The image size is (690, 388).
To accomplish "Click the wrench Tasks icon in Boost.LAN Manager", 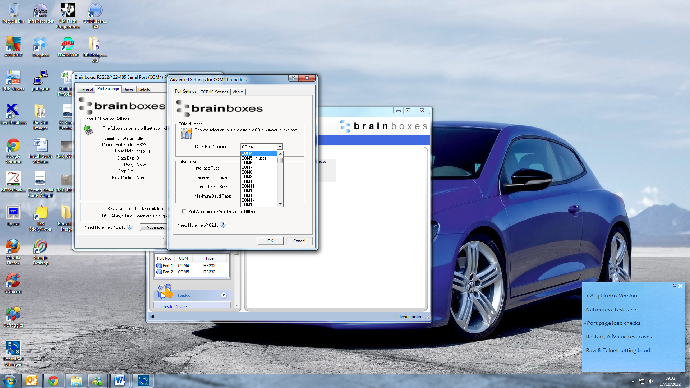I will coord(164,292).
